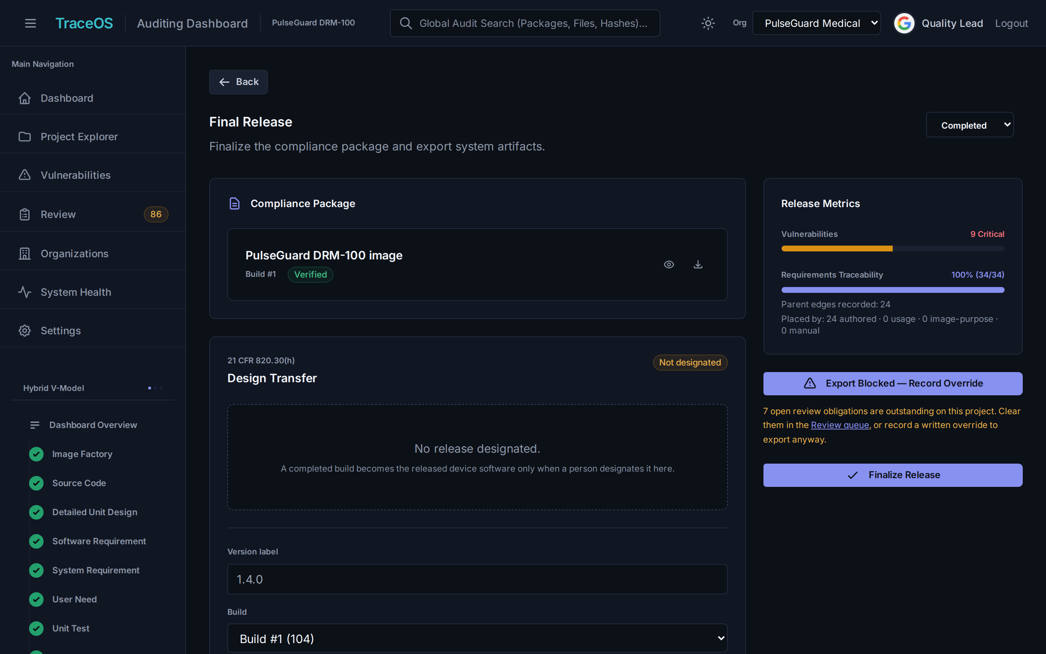Click the search magnifier icon
Viewport: 1046px width, 654px height.
(x=405, y=23)
